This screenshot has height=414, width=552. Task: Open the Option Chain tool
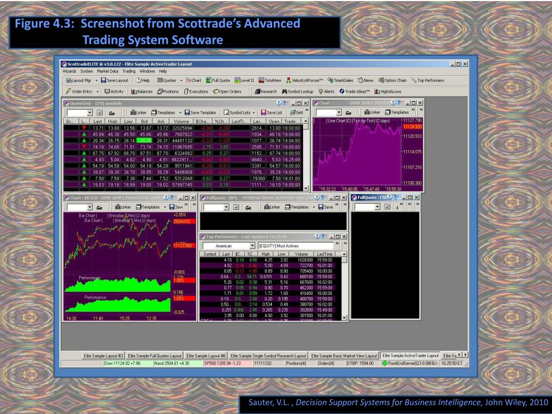point(392,80)
